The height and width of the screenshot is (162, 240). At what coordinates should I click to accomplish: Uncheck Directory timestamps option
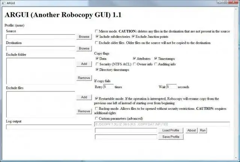point(97,70)
